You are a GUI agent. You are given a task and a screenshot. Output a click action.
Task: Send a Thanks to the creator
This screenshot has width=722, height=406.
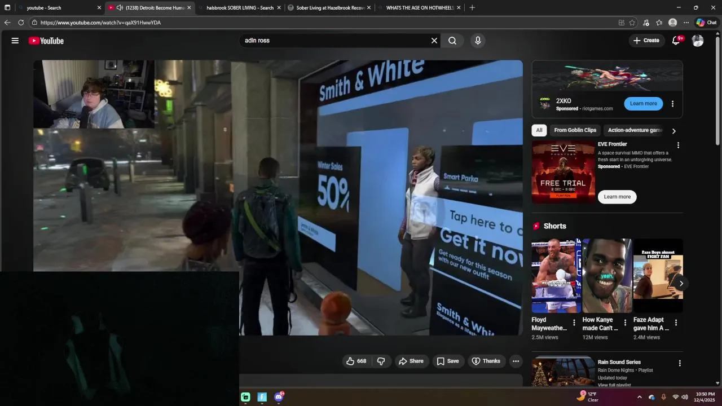486,361
